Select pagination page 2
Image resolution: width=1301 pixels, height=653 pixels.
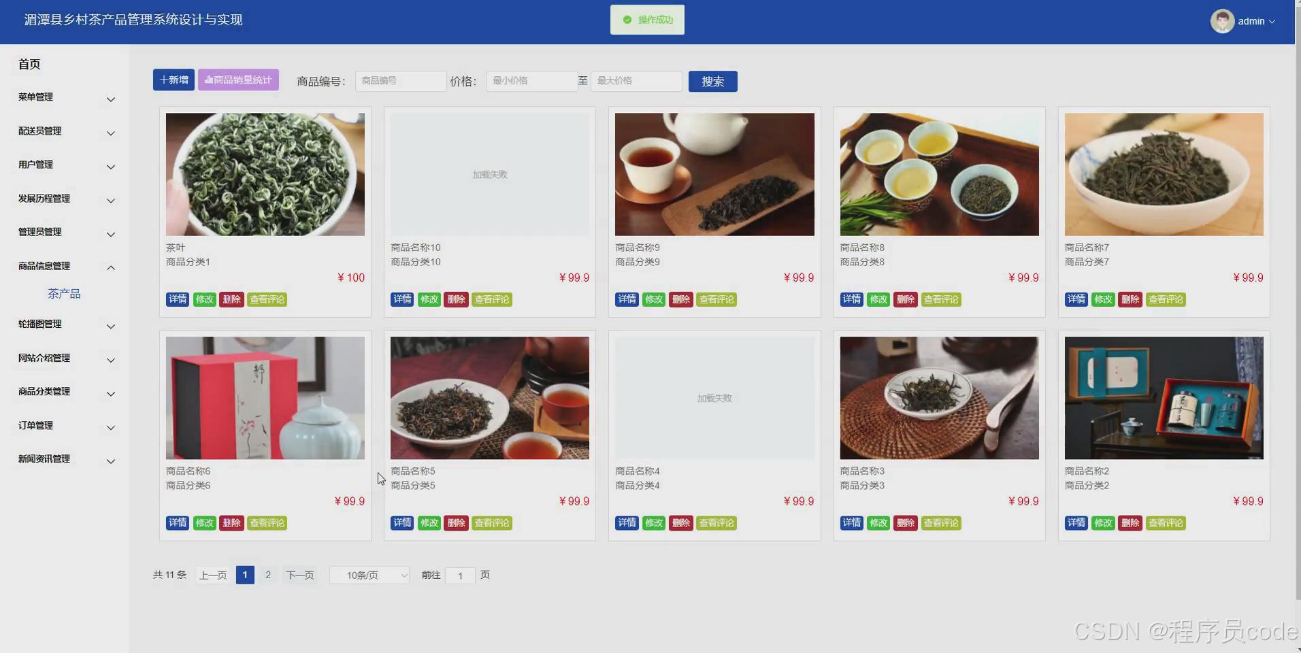tap(268, 575)
